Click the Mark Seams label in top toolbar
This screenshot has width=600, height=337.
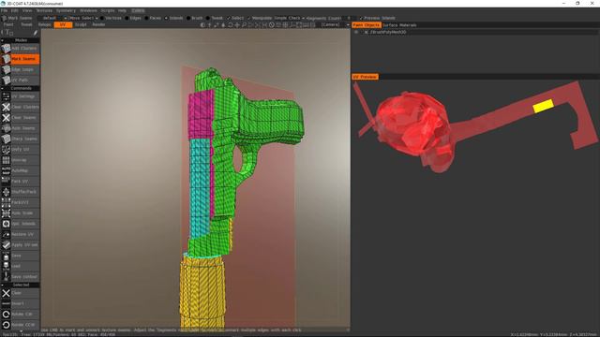[x=20, y=18]
